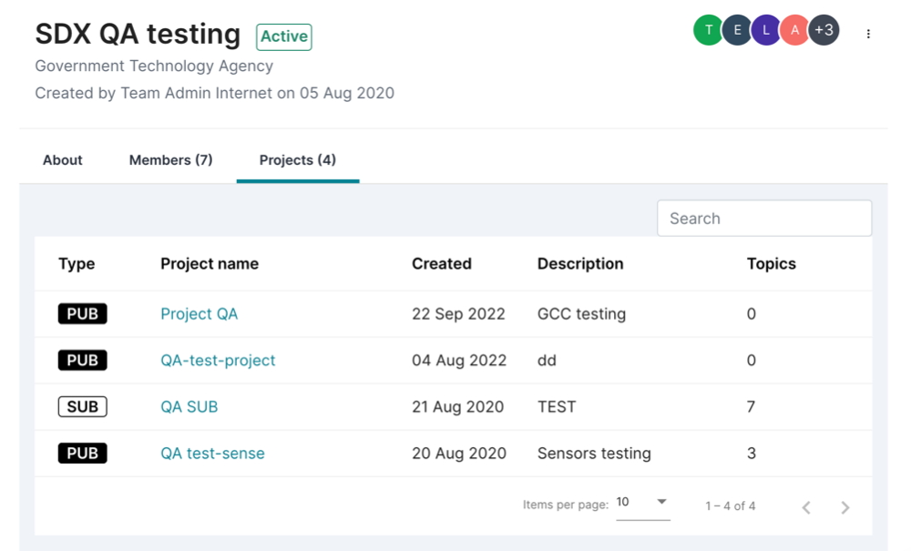Screen dimensions: 911x551
Task: Click the Topics column header
Action: (x=771, y=263)
